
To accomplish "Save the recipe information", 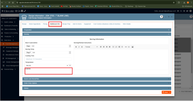I will coord(165,92).
